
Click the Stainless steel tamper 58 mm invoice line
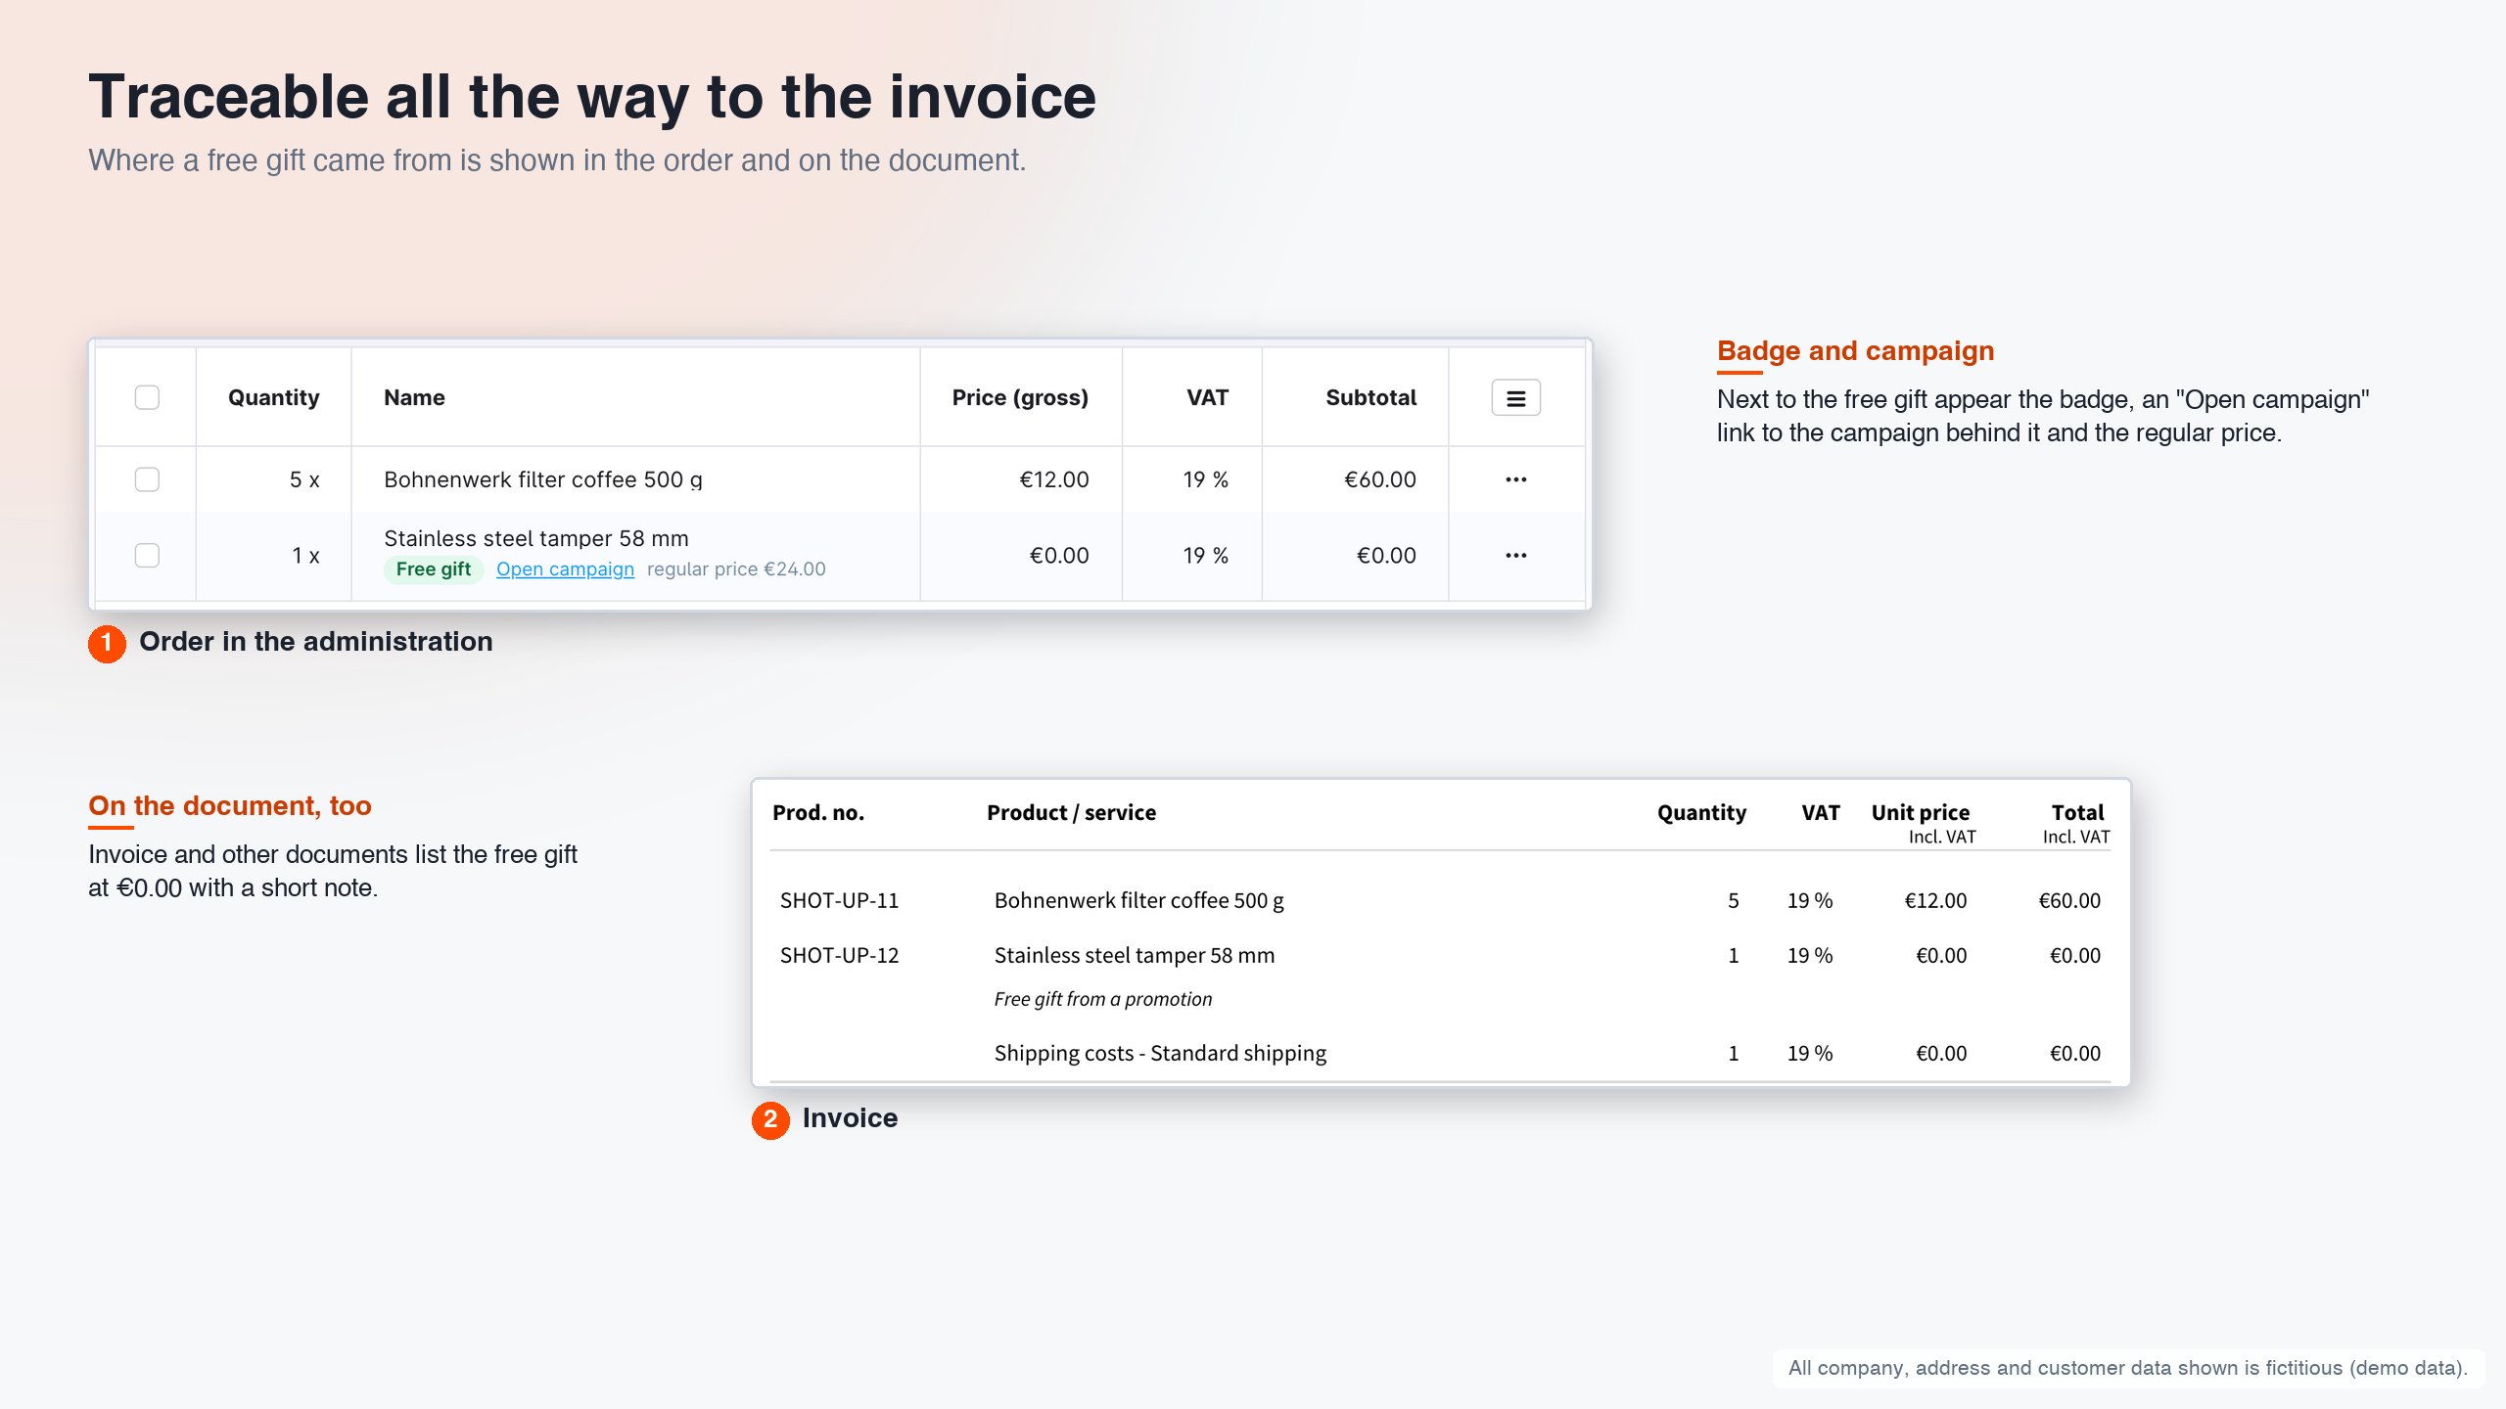coord(1135,955)
